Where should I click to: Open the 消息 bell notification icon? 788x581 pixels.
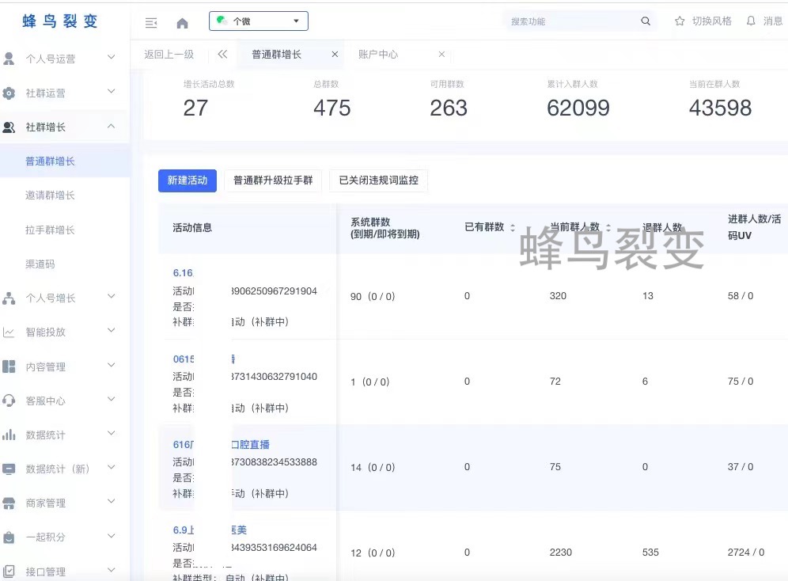point(751,21)
